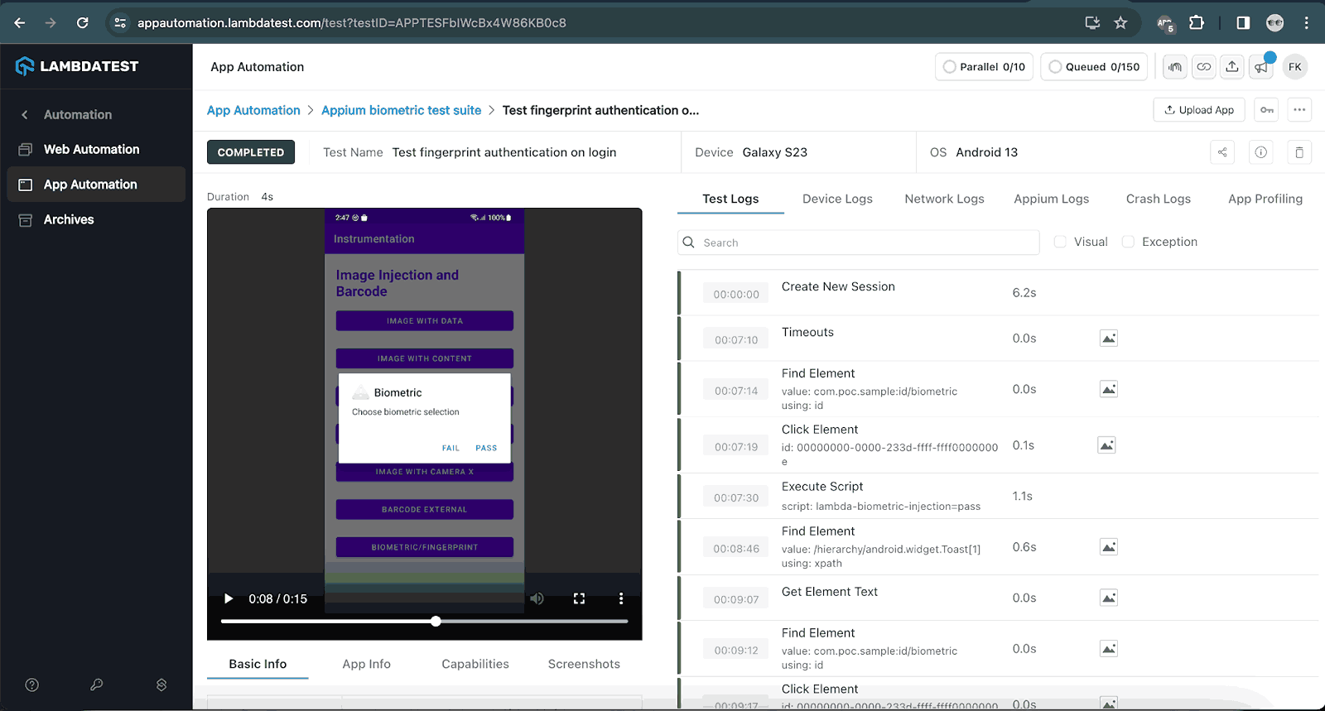Viewport: 1325px width, 711px height.
Task: Click the upload icon in header
Action: [1232, 67]
